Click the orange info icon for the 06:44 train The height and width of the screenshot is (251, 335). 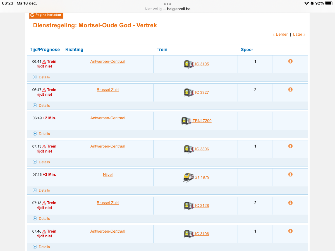coord(290,61)
